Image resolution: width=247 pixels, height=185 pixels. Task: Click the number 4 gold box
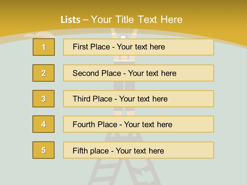(43, 124)
